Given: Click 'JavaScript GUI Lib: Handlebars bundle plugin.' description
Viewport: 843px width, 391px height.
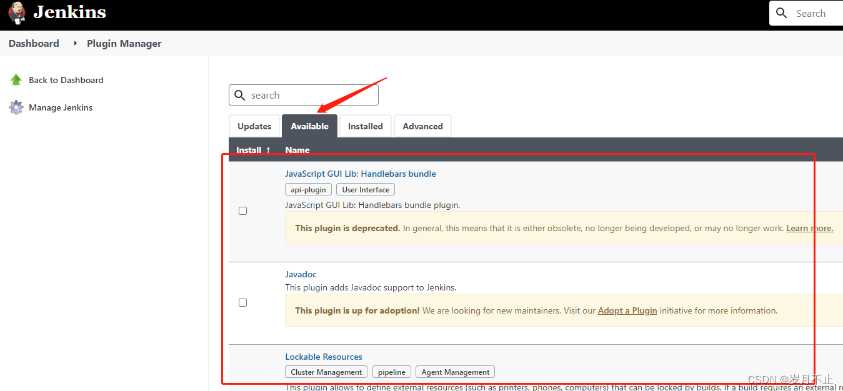Looking at the screenshot, I should (372, 205).
